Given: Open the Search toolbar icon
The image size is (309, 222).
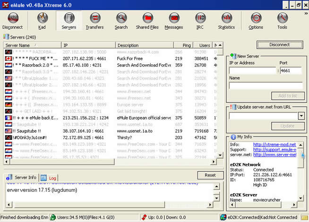Looking at the screenshot, I should pyautogui.click(x=121, y=18).
